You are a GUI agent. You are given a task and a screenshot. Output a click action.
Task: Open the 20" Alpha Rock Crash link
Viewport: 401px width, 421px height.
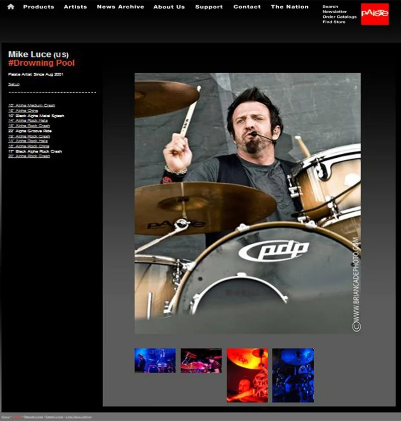tap(29, 156)
